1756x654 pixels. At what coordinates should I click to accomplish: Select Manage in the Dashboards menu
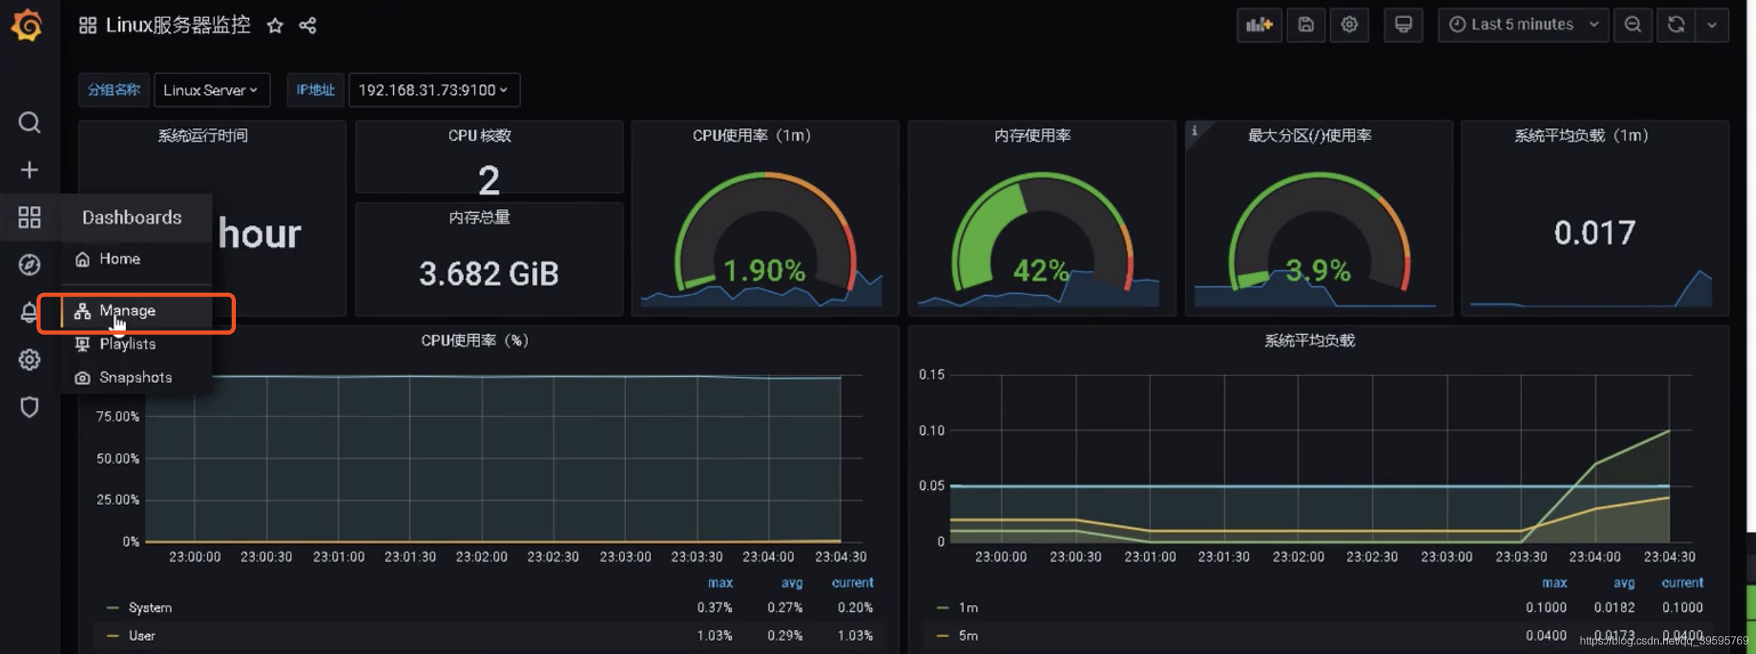(x=127, y=310)
